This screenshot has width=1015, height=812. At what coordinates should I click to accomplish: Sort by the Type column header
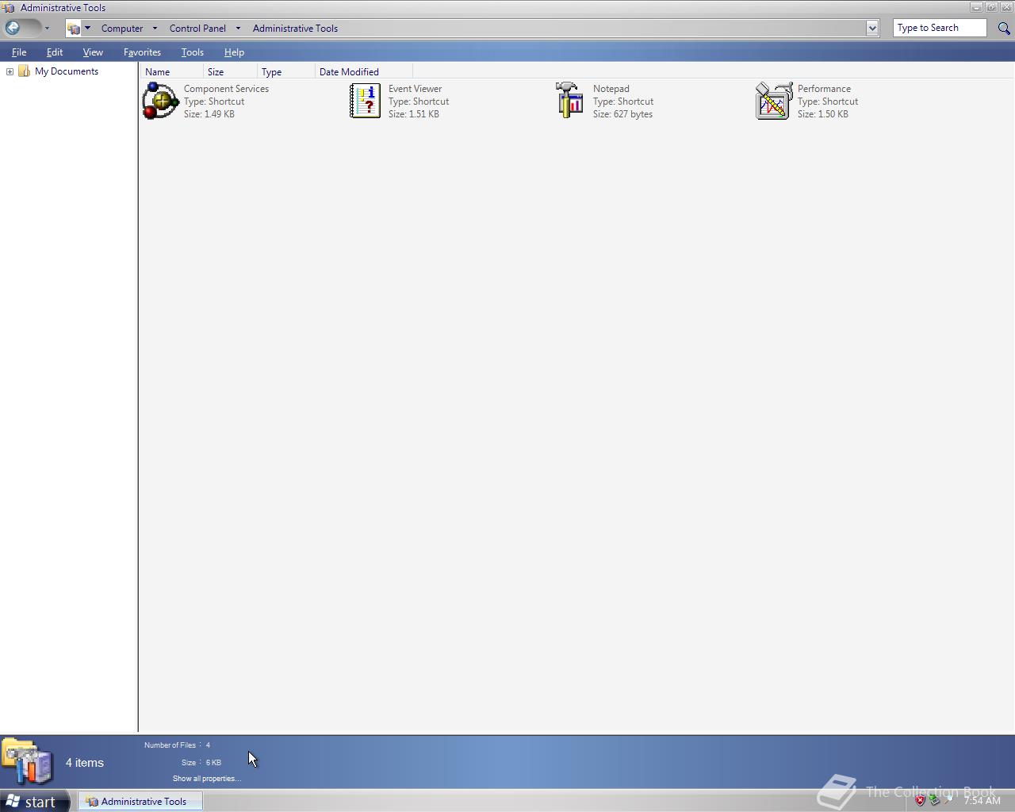286,71
